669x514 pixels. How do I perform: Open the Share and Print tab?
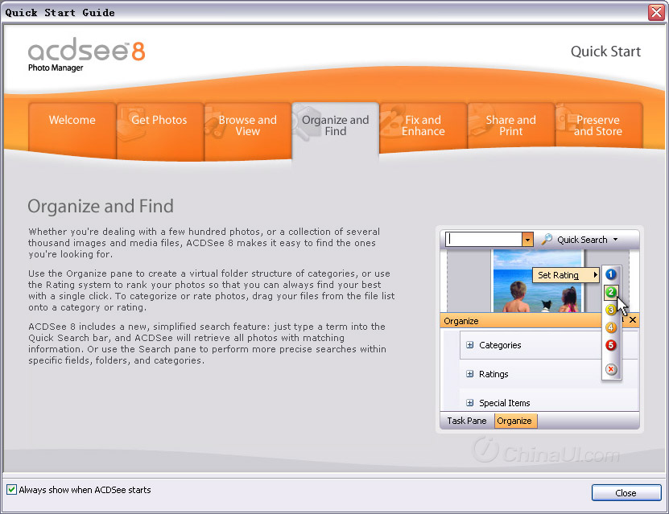coord(510,126)
